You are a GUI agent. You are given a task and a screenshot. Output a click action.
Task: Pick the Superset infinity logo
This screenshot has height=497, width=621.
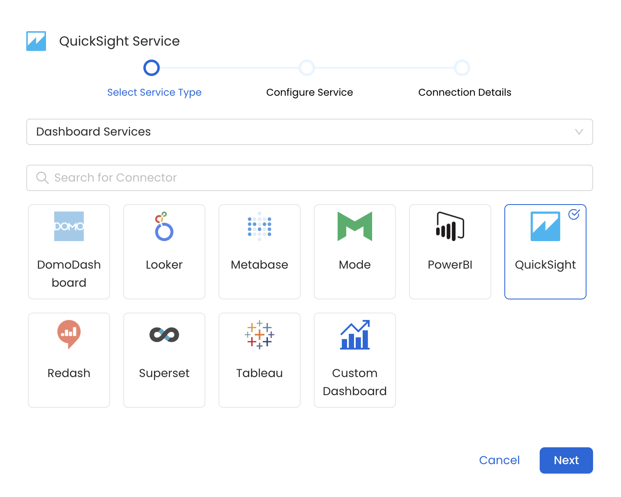[164, 335]
